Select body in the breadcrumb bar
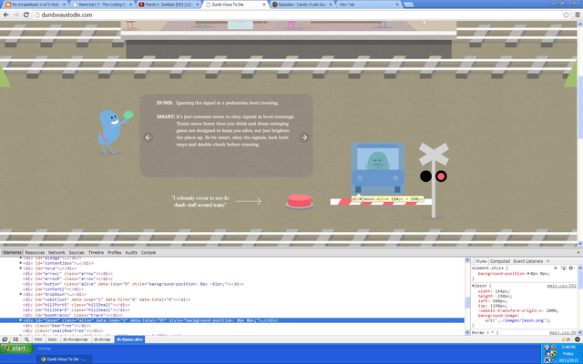This screenshot has width=583, height=364. (x=53, y=339)
